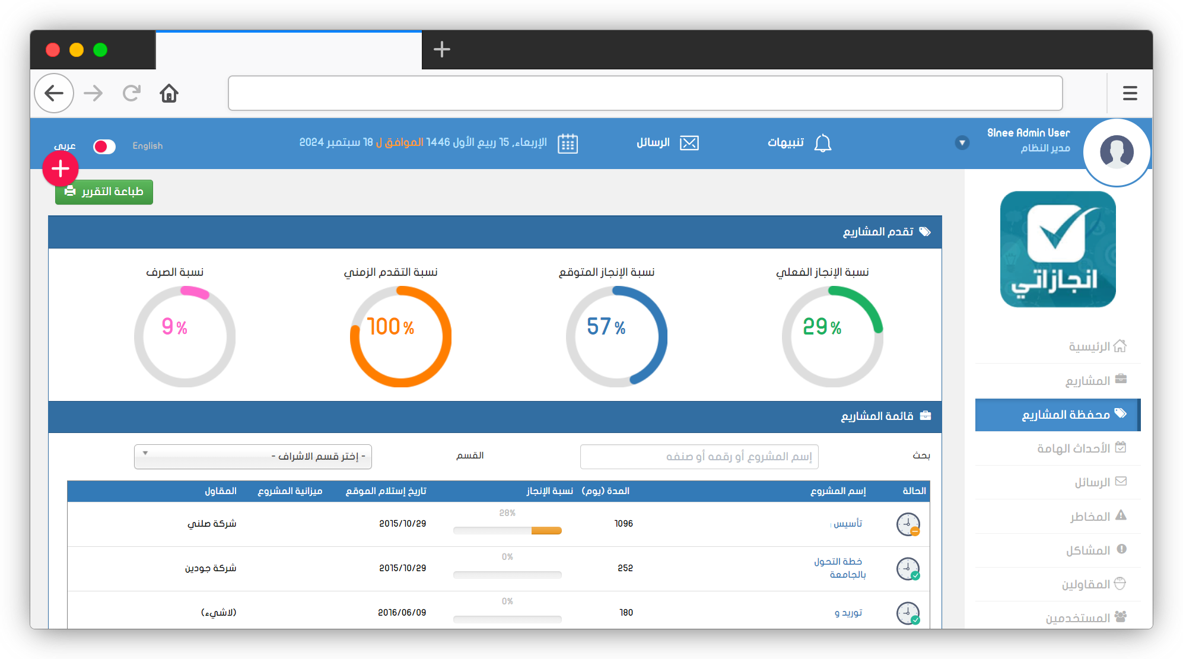Click the browser reload icon
Viewport: 1183px width, 659px height.
131,94
